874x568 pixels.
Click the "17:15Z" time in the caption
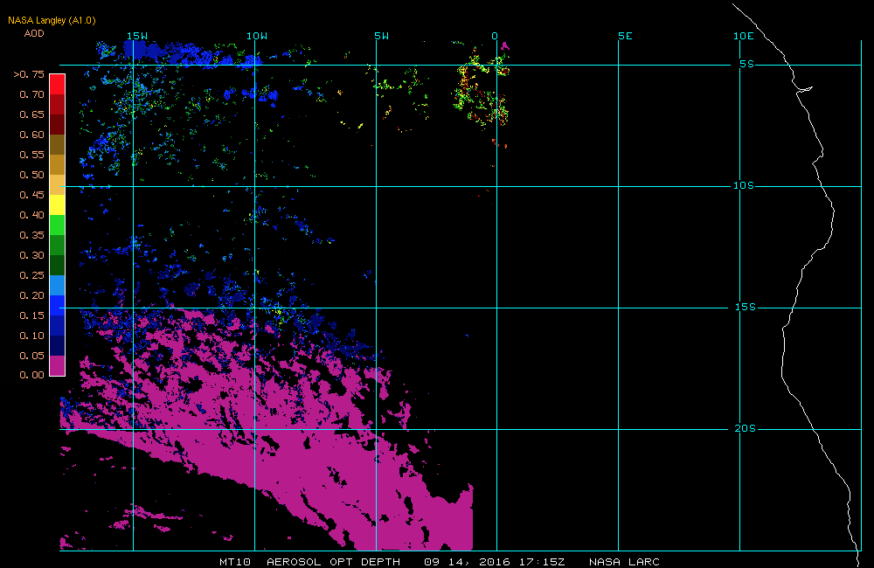[542, 561]
